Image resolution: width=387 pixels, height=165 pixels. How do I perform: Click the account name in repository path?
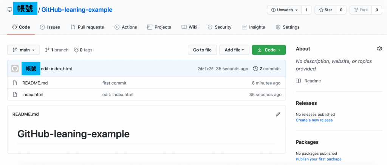tap(25, 8)
